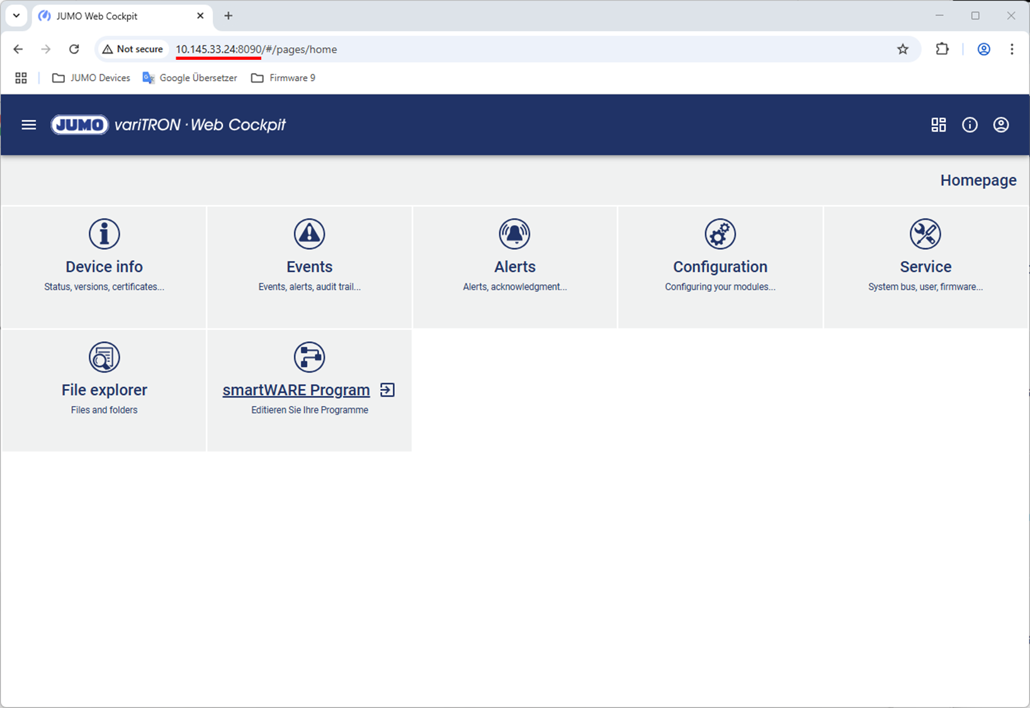1030x708 pixels.
Task: Open Chrome's three-dot menu
Action: click(1012, 49)
